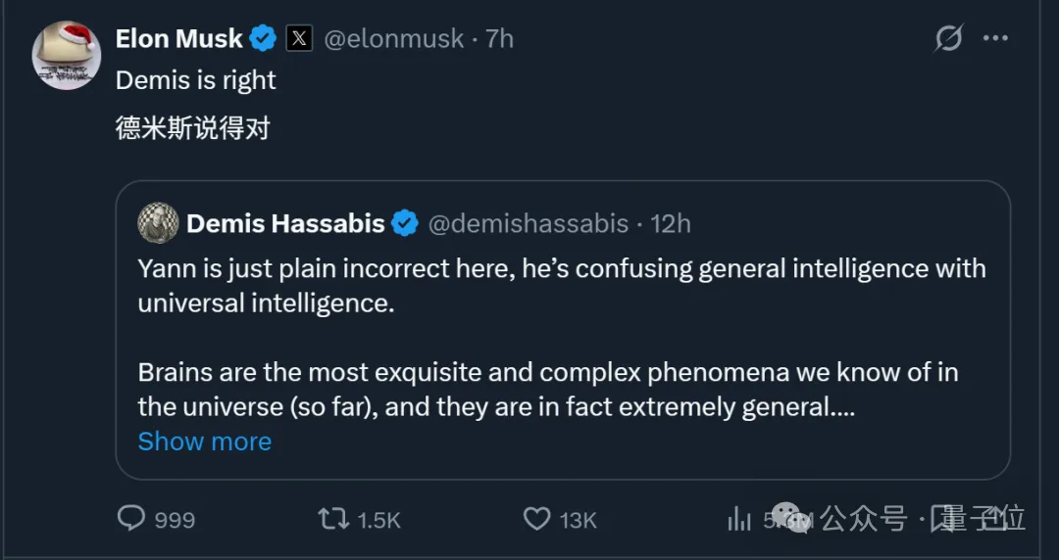Open the quoted post's 12h timestamp

(671, 224)
